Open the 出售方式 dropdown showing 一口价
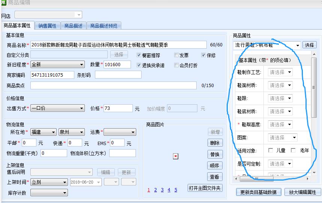The width and height of the screenshot is (322, 203). 57,108
